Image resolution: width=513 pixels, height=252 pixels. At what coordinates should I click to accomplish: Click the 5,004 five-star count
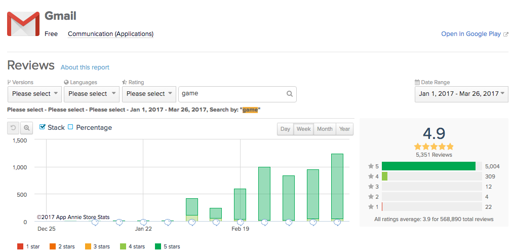click(x=492, y=166)
